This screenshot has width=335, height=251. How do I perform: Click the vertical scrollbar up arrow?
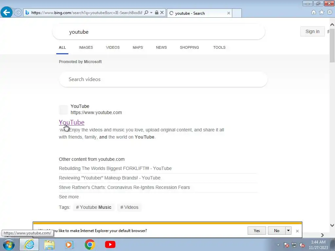coord(332,25)
